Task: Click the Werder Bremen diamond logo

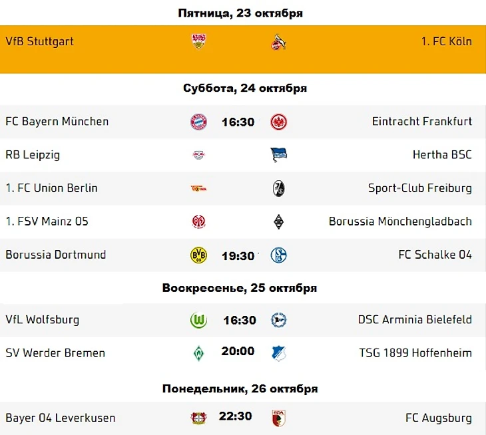Action: (198, 353)
